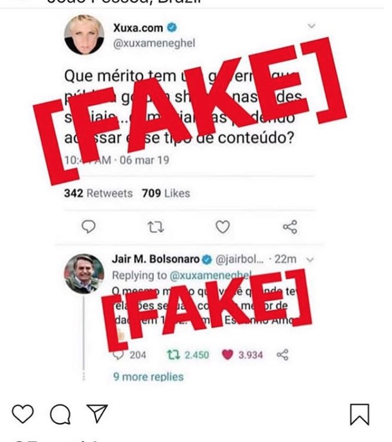Share post using paper plane icon

click(98, 413)
